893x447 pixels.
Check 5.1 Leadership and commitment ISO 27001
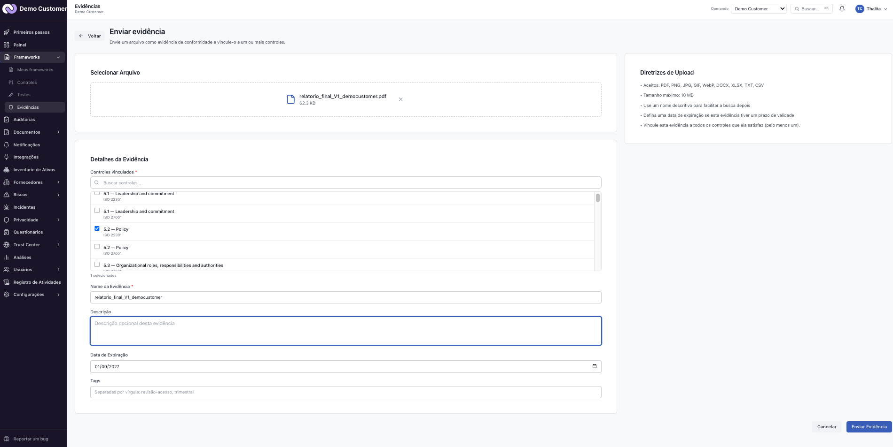[x=97, y=211]
